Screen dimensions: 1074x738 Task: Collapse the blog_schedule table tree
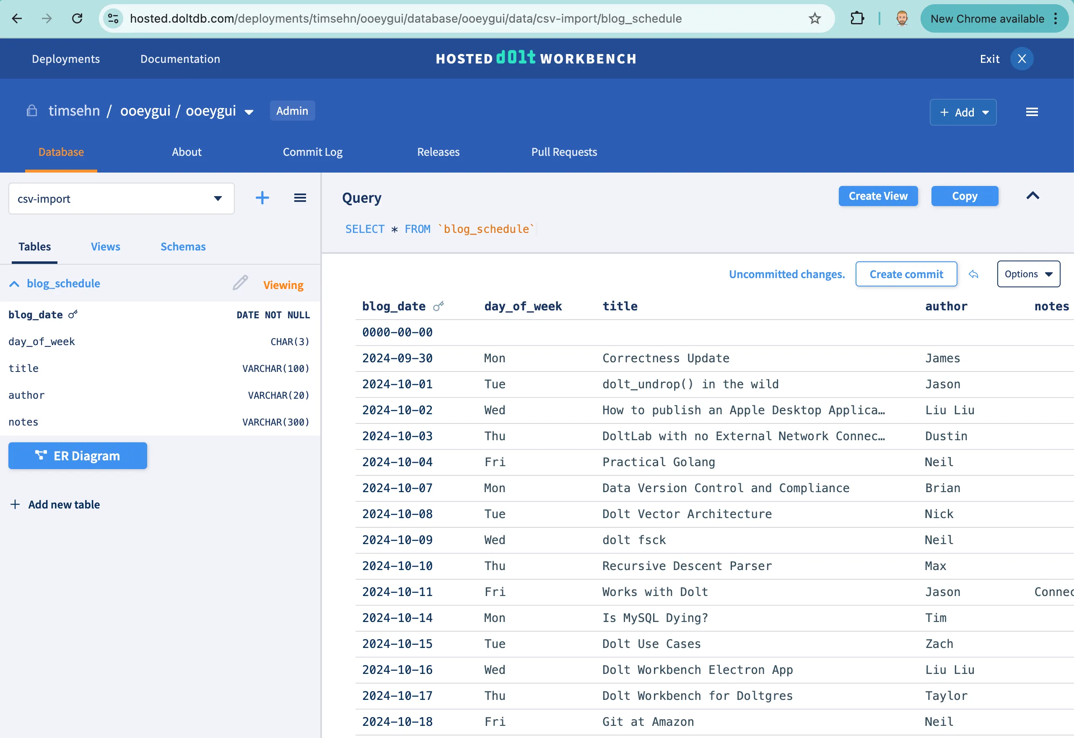coord(14,284)
